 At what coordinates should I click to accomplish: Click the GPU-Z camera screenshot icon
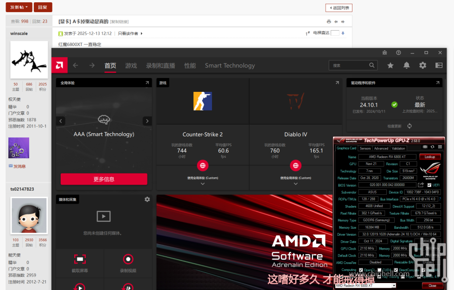click(x=425, y=147)
